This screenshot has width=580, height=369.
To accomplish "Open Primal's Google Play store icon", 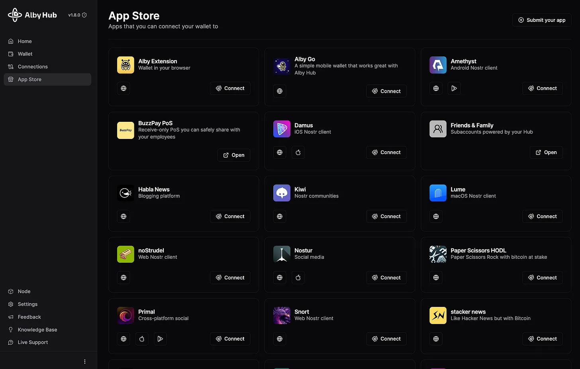I will click(x=160, y=339).
